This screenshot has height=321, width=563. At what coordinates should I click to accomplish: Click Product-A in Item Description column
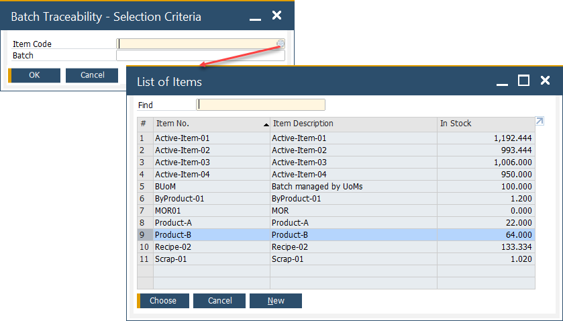290,223
